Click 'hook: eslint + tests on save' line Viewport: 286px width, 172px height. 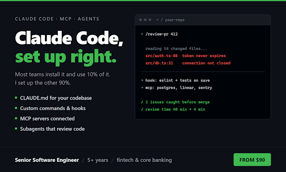coord(177,80)
